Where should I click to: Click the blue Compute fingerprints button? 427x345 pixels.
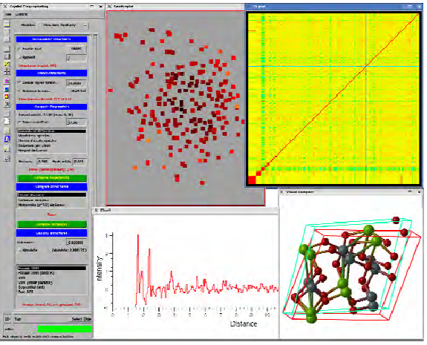click(51, 107)
